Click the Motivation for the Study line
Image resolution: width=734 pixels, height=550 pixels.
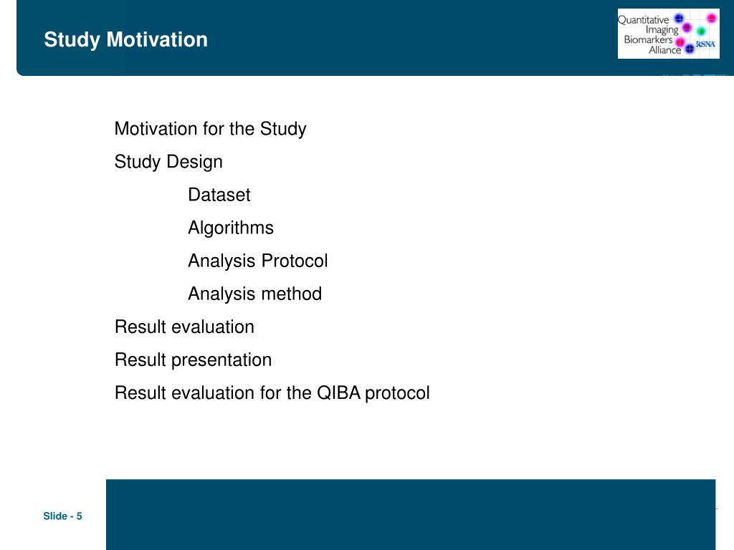point(210,129)
